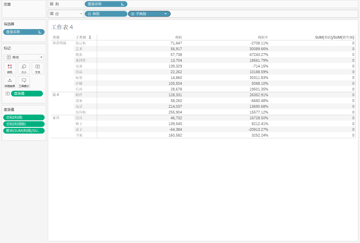
Task: Select the 类别 pill on the rows shelf
Action: coord(106,14)
